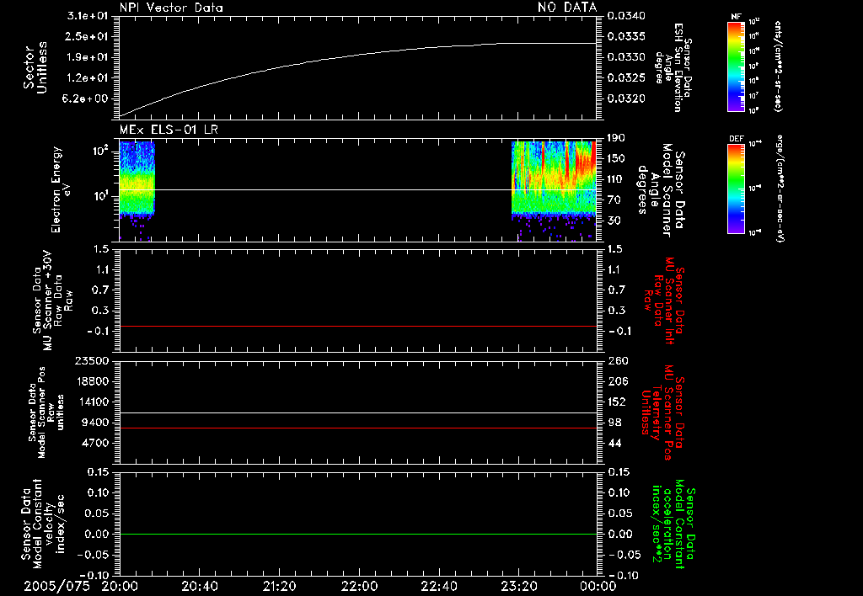863x596 pixels.
Task: Click the 'Sector Unitless' axis title
Action: coord(35,68)
